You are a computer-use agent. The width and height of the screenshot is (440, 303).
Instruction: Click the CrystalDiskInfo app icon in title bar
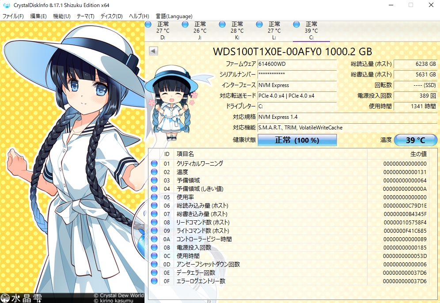(x=6, y=5)
